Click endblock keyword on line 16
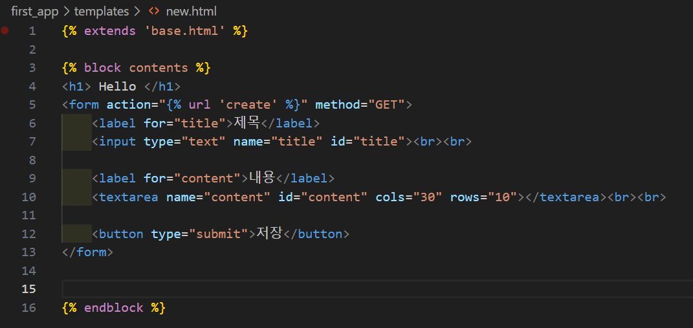 114,308
